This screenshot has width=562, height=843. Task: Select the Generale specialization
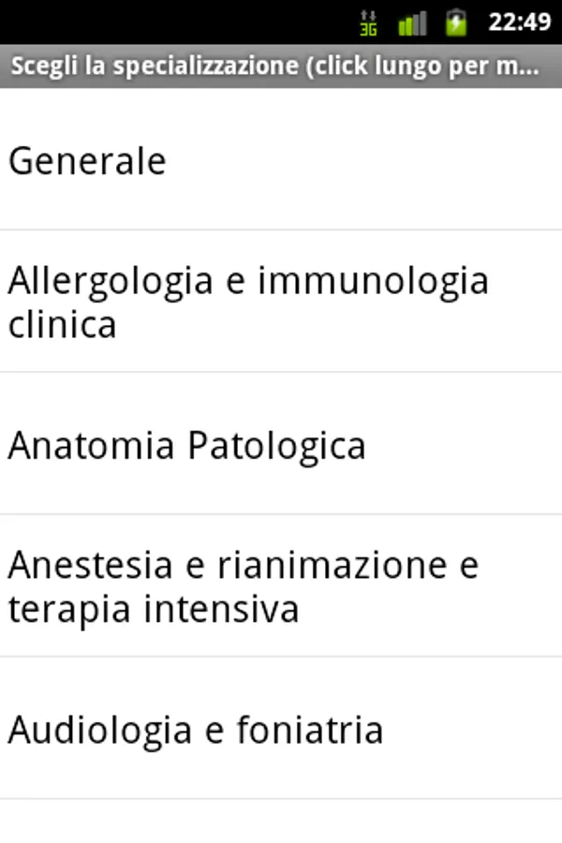pyautogui.click(x=281, y=159)
